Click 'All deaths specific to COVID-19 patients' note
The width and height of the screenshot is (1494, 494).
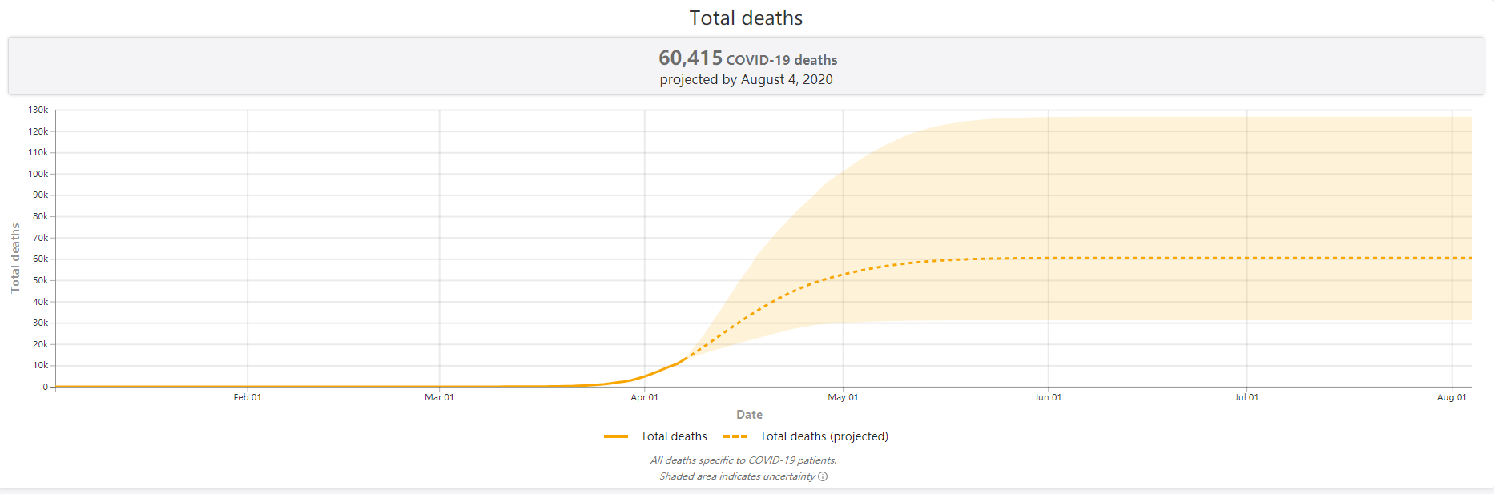tap(743, 460)
